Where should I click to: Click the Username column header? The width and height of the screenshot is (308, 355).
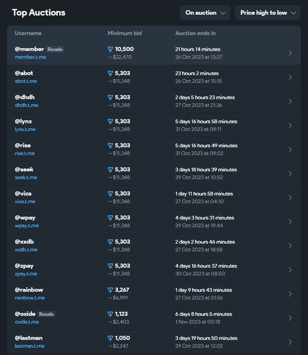[28, 33]
